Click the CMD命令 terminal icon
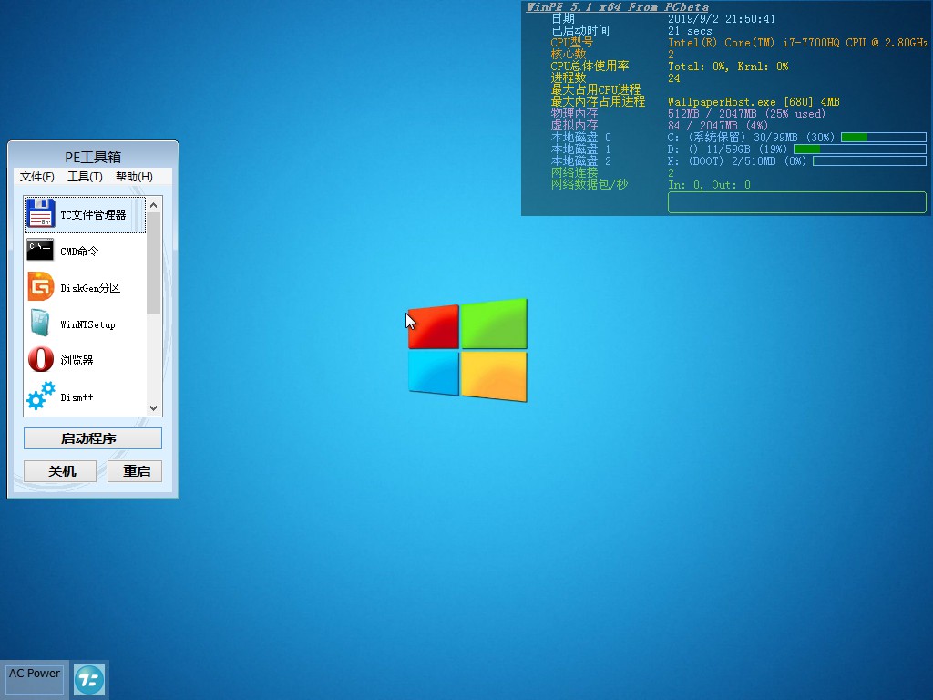Screen dimensions: 933x700 41,251
